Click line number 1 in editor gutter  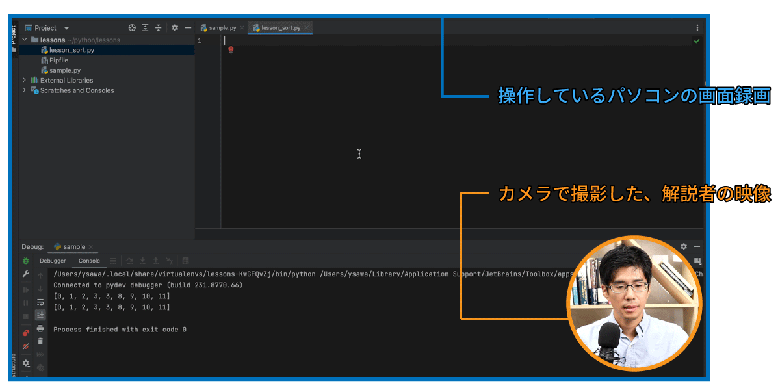[x=200, y=40]
